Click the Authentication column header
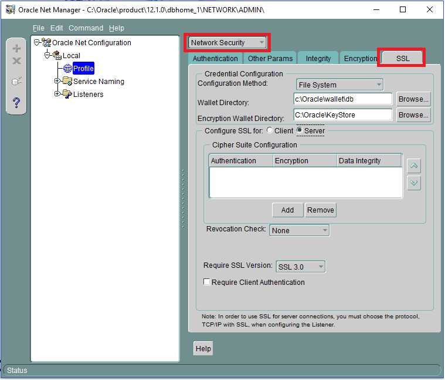This screenshot has height=380, width=445. click(x=241, y=160)
